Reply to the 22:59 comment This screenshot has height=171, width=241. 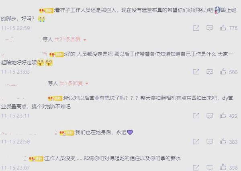click(210, 28)
